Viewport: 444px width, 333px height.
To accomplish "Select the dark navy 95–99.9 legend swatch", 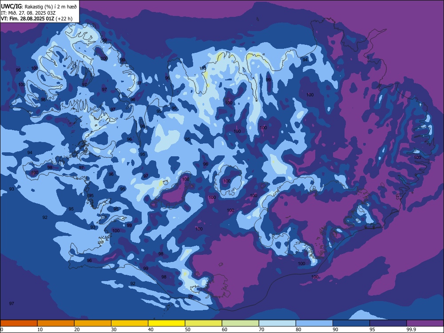I will coord(388,323).
